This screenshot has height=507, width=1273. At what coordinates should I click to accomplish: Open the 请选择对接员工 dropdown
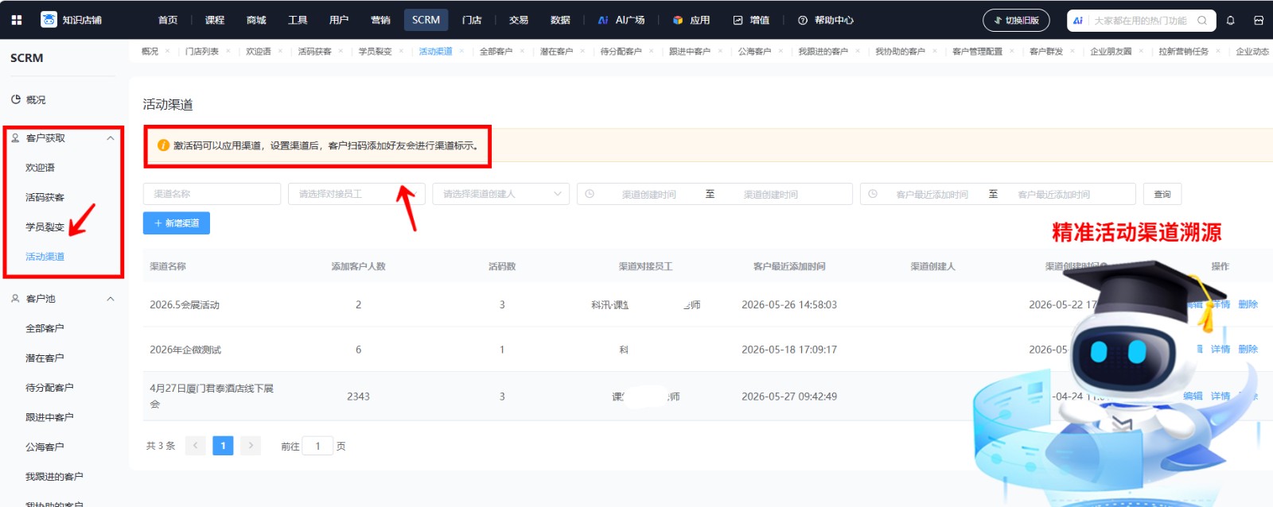pos(356,194)
